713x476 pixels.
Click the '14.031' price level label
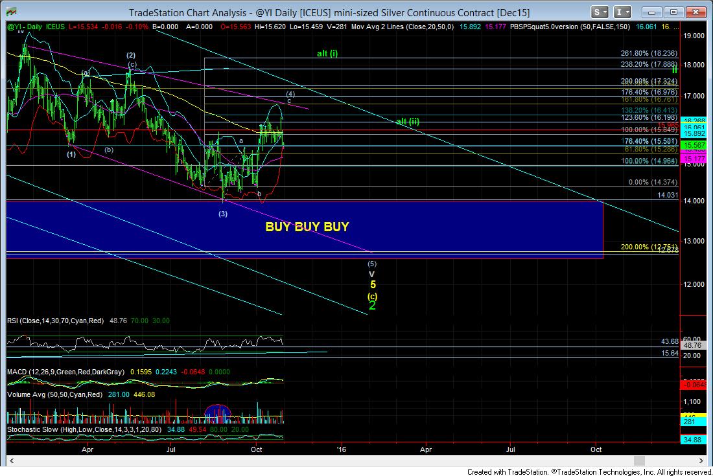coord(668,195)
